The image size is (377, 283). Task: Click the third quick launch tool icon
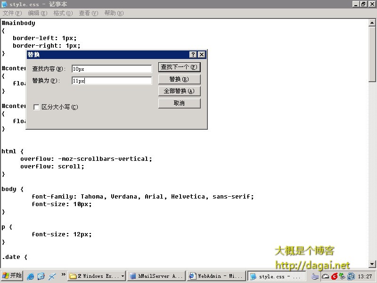52,276
